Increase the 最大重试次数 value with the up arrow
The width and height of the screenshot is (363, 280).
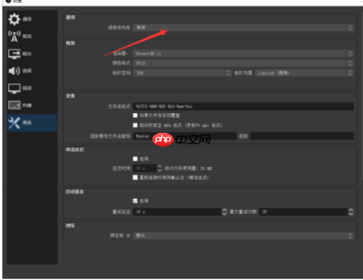(351, 210)
